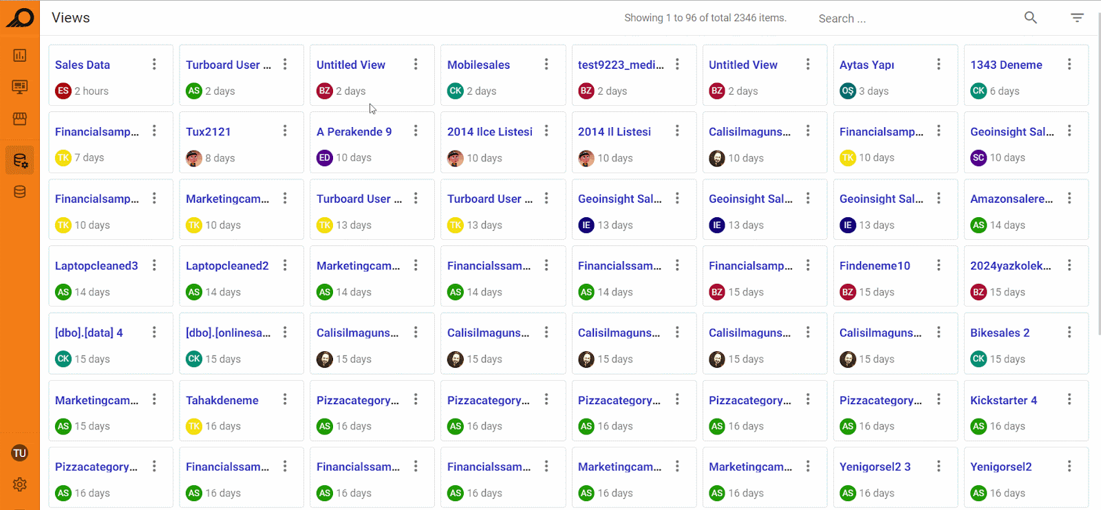The image size is (1101, 510).
Task: Open the data sources cylinder icon
Action: click(x=20, y=192)
